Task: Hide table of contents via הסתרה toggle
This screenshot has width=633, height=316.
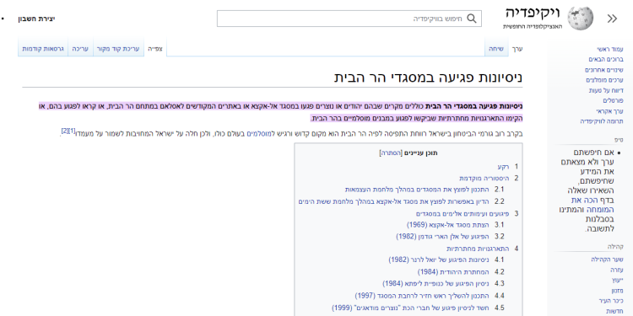Action: click(x=391, y=153)
